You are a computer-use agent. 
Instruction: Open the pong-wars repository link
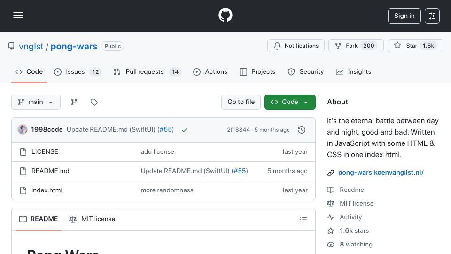click(x=74, y=47)
